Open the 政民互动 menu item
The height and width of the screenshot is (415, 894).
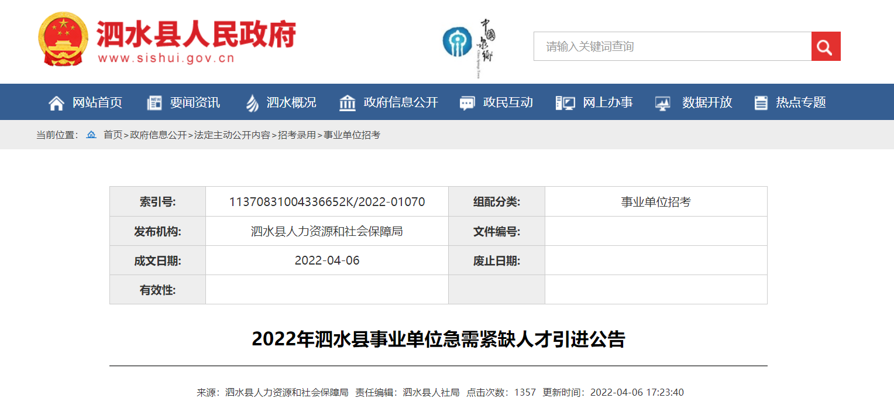coord(508,102)
